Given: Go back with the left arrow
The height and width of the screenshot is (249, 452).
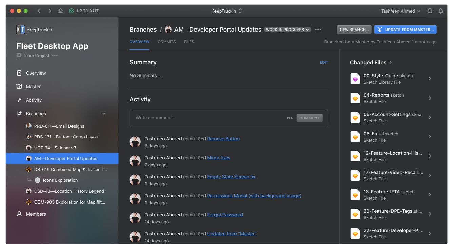Looking at the screenshot, I should [x=39, y=11].
